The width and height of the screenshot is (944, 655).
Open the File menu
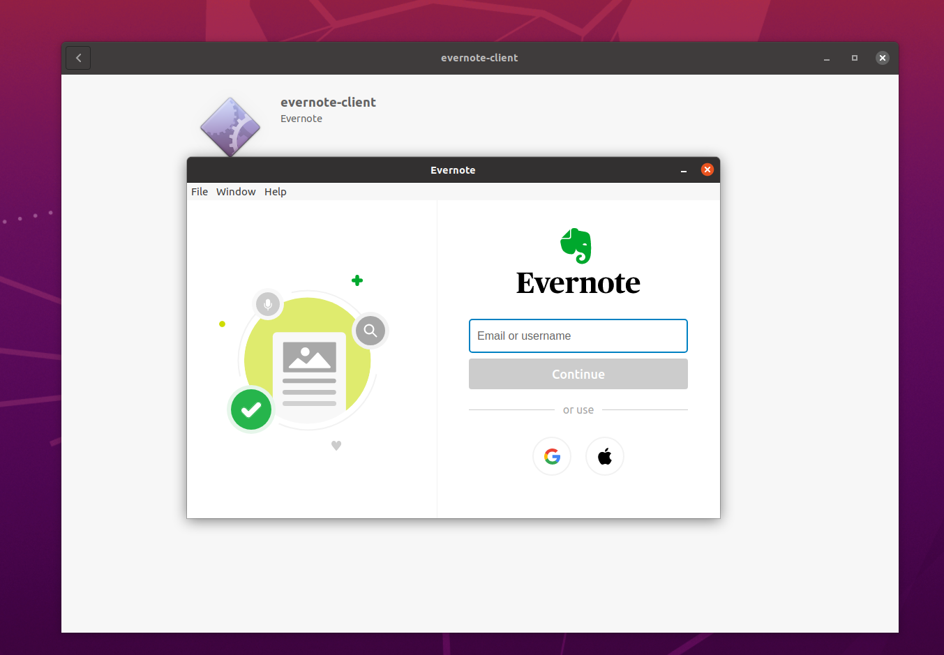tap(200, 191)
